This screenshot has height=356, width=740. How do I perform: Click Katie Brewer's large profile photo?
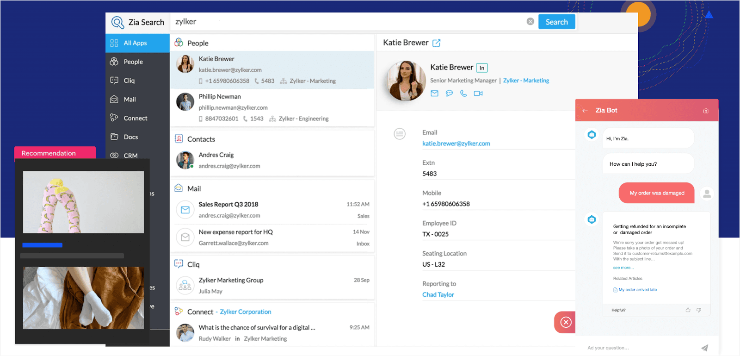(x=406, y=81)
